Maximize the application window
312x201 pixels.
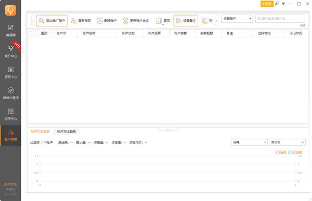point(299,4)
